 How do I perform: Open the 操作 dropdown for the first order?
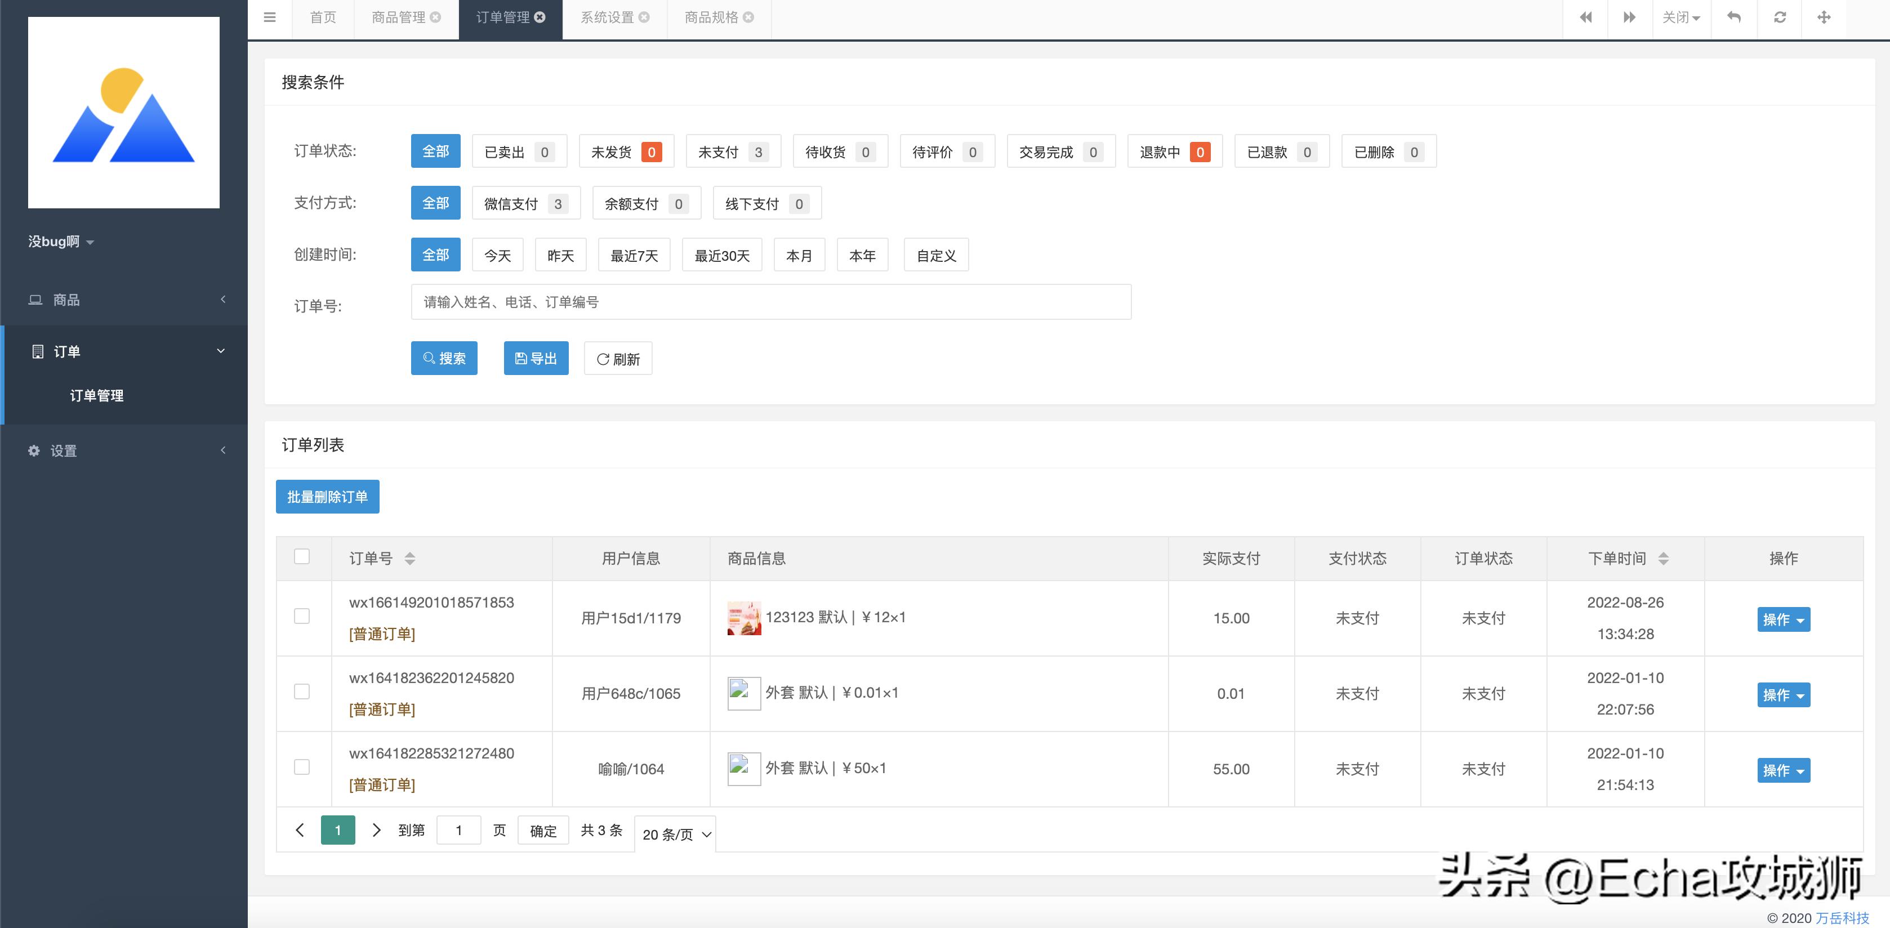tap(1784, 619)
